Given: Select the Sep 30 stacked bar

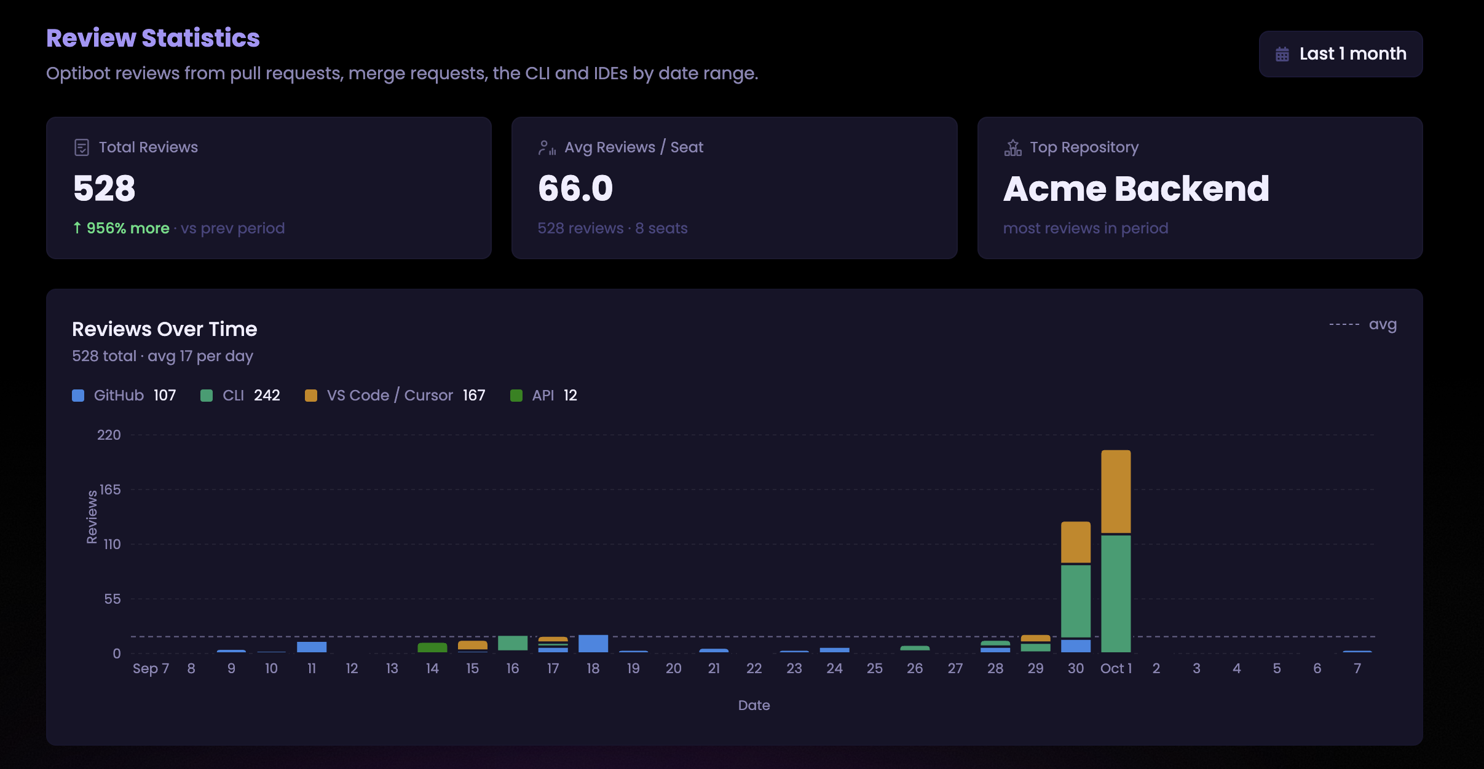Looking at the screenshot, I should (x=1076, y=587).
